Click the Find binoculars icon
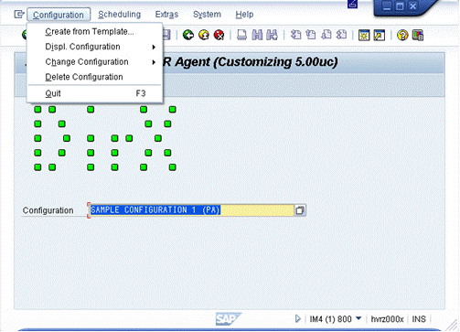 [257, 35]
